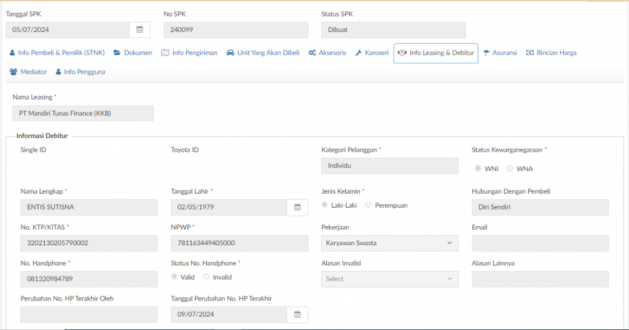Focus the Email input field
Image resolution: width=629 pixels, height=330 pixels.
tap(540, 243)
